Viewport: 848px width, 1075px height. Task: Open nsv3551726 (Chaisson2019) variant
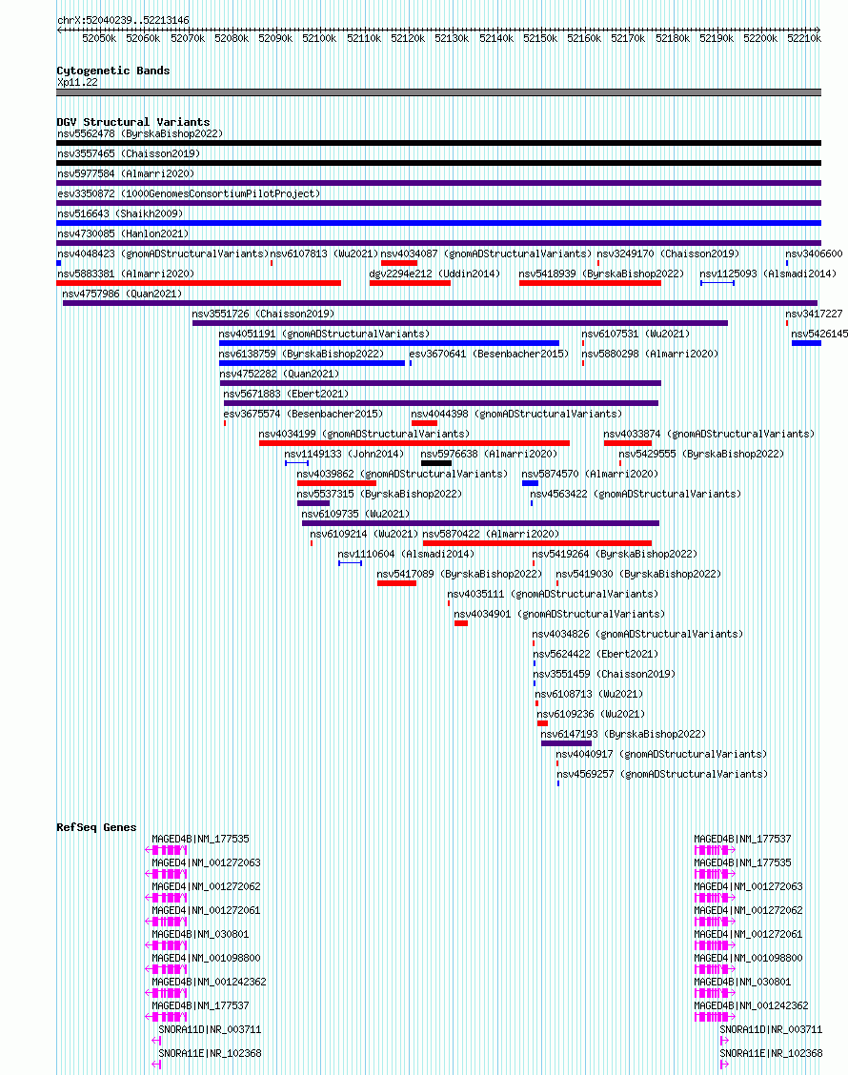tap(263, 314)
